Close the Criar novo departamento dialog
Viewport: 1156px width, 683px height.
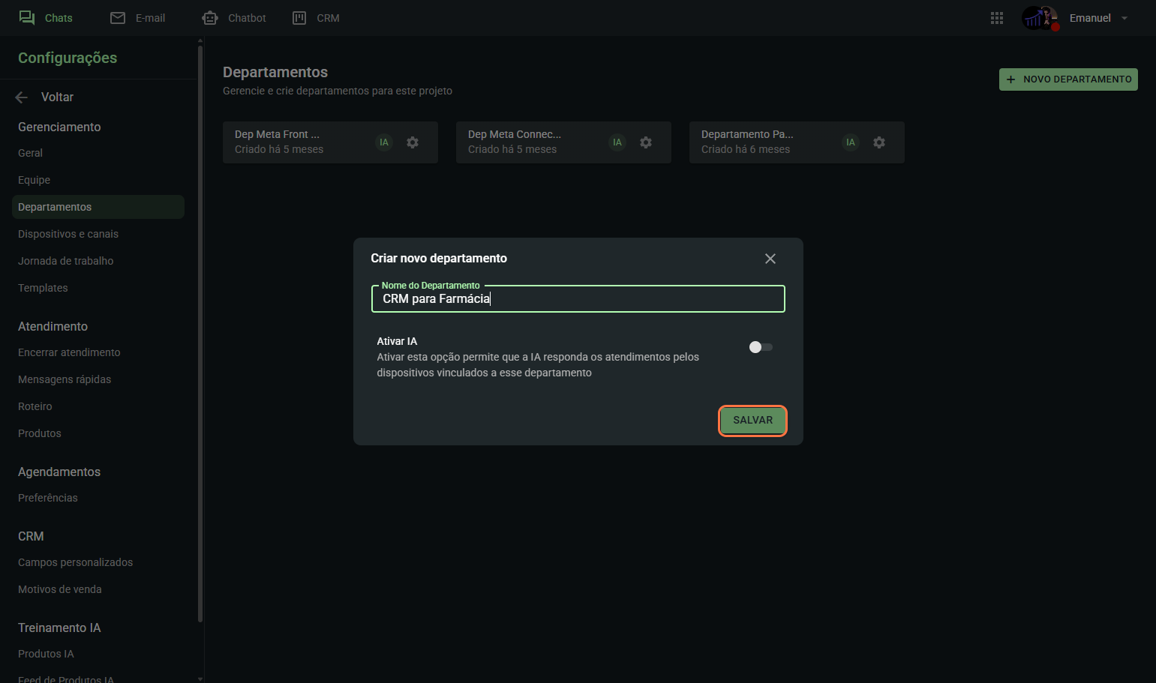[x=770, y=259]
